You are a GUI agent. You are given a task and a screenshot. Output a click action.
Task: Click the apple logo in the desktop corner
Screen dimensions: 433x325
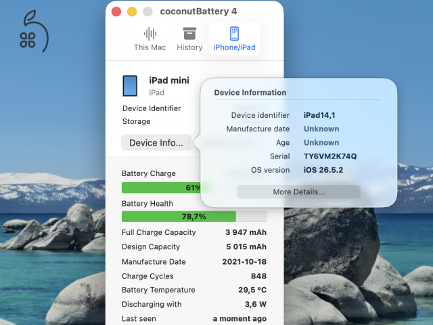click(35, 32)
